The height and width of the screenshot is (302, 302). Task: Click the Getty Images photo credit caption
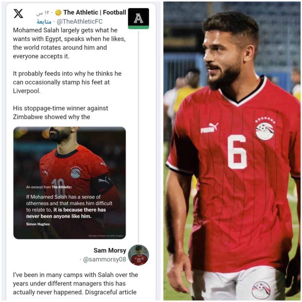[106, 236]
